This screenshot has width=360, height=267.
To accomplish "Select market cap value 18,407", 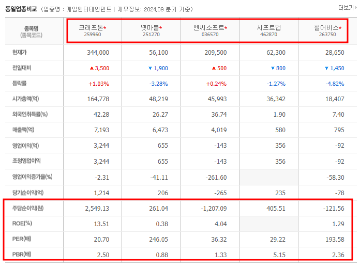I will [x=335, y=99].
